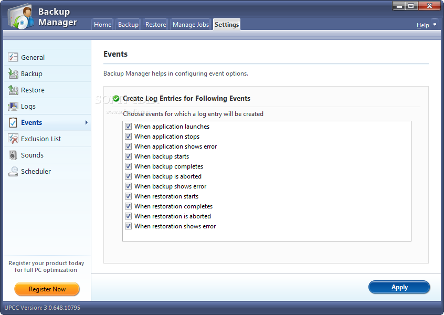Uncheck When backup starts
Screen dimensions: 444x315
tap(128, 156)
